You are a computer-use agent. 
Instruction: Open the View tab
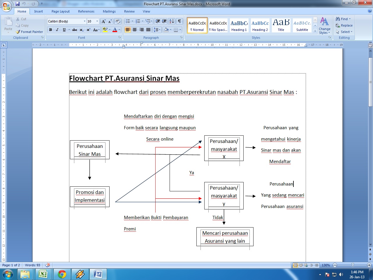[147, 11]
